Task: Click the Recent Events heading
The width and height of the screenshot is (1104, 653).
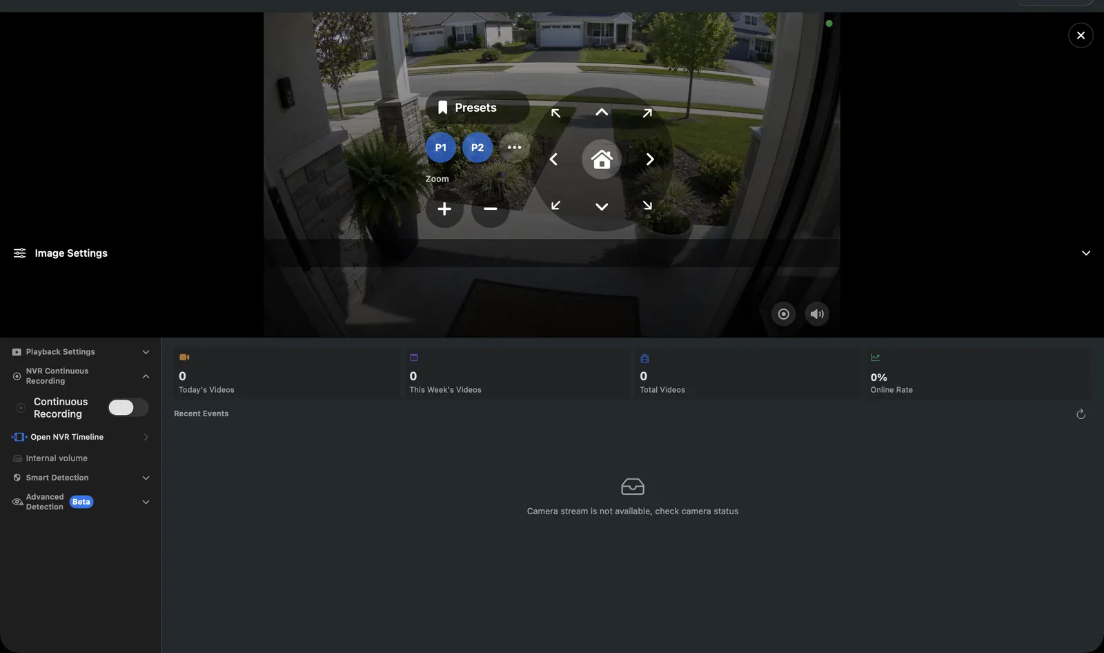Action: (201, 413)
